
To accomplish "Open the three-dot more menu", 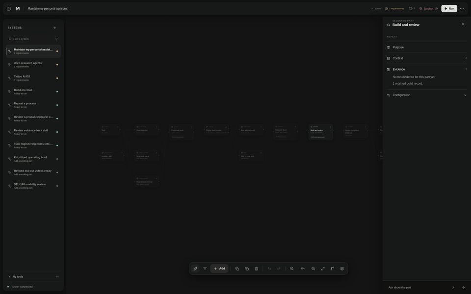I will 462,9.
